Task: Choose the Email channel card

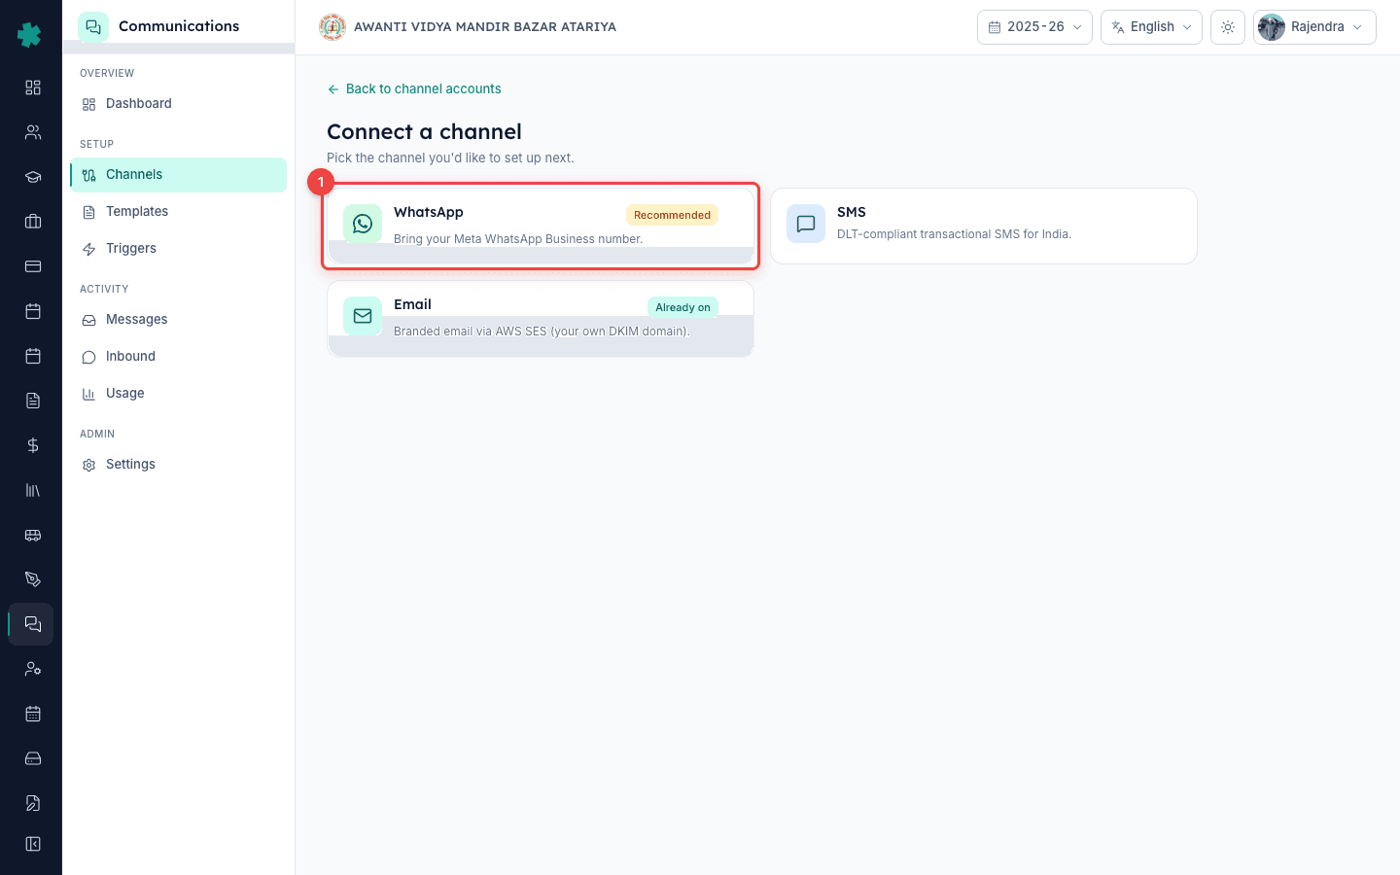Action: point(541,319)
